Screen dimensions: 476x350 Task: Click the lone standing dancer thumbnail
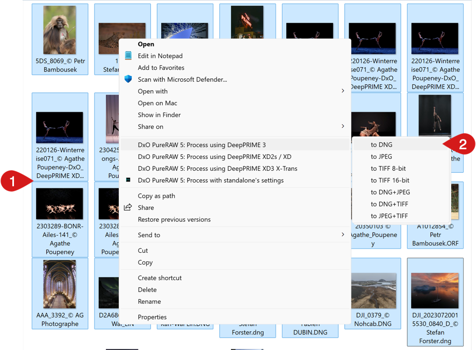[435, 115]
